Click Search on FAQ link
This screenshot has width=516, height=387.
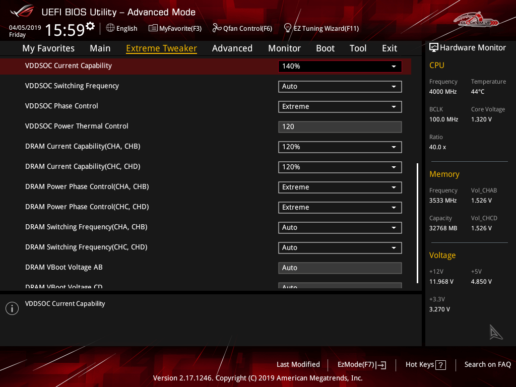pos(487,364)
